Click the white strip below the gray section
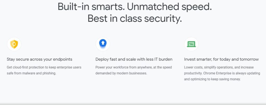This screenshot has height=112, width=266. coord(133,109)
